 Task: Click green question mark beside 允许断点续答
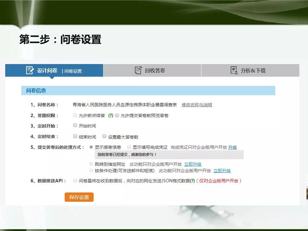click(111, 115)
